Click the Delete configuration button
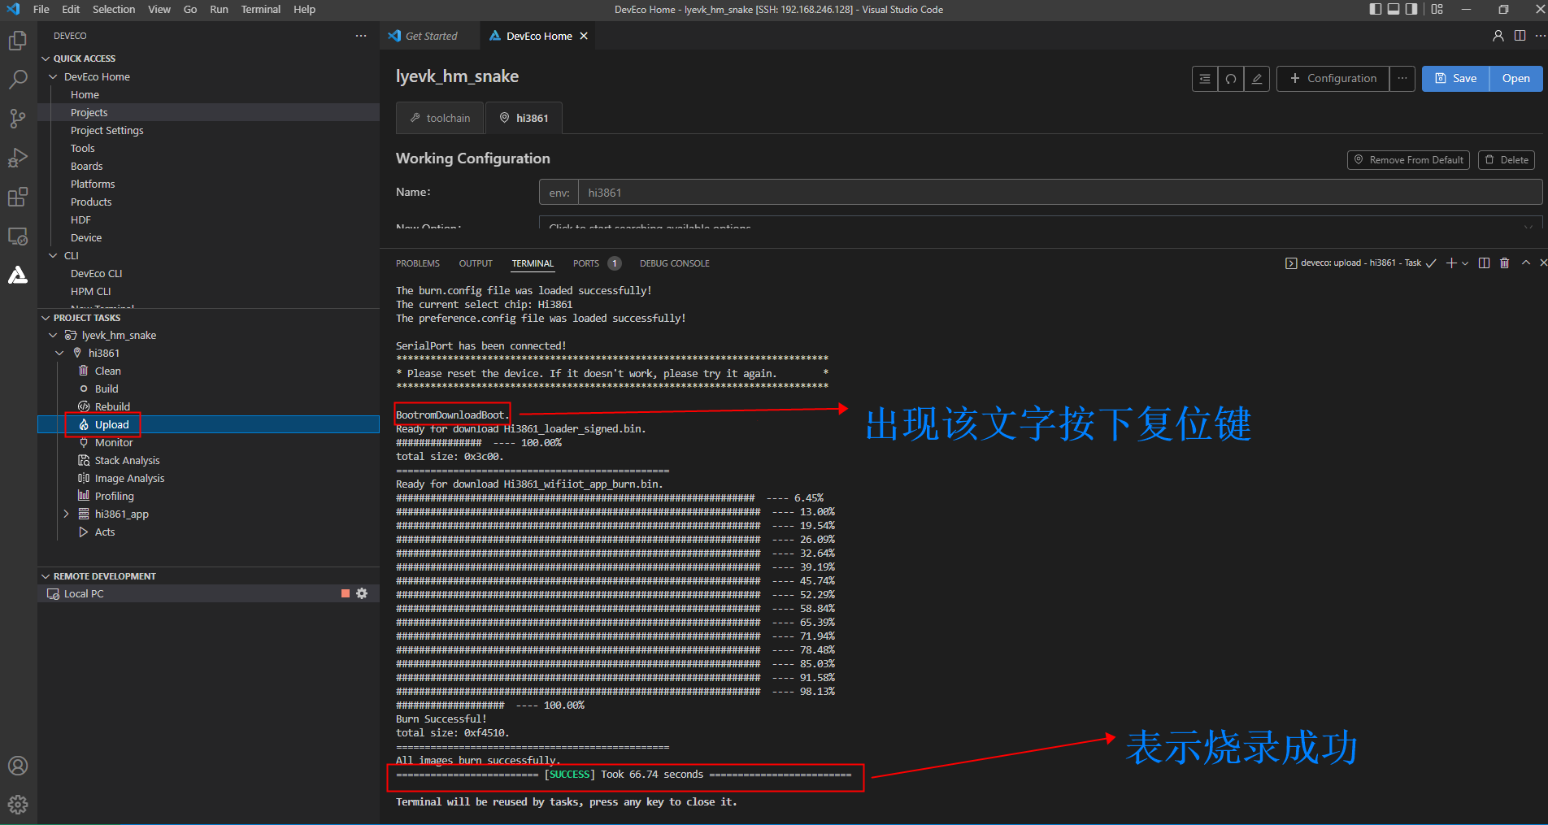 (x=1507, y=160)
